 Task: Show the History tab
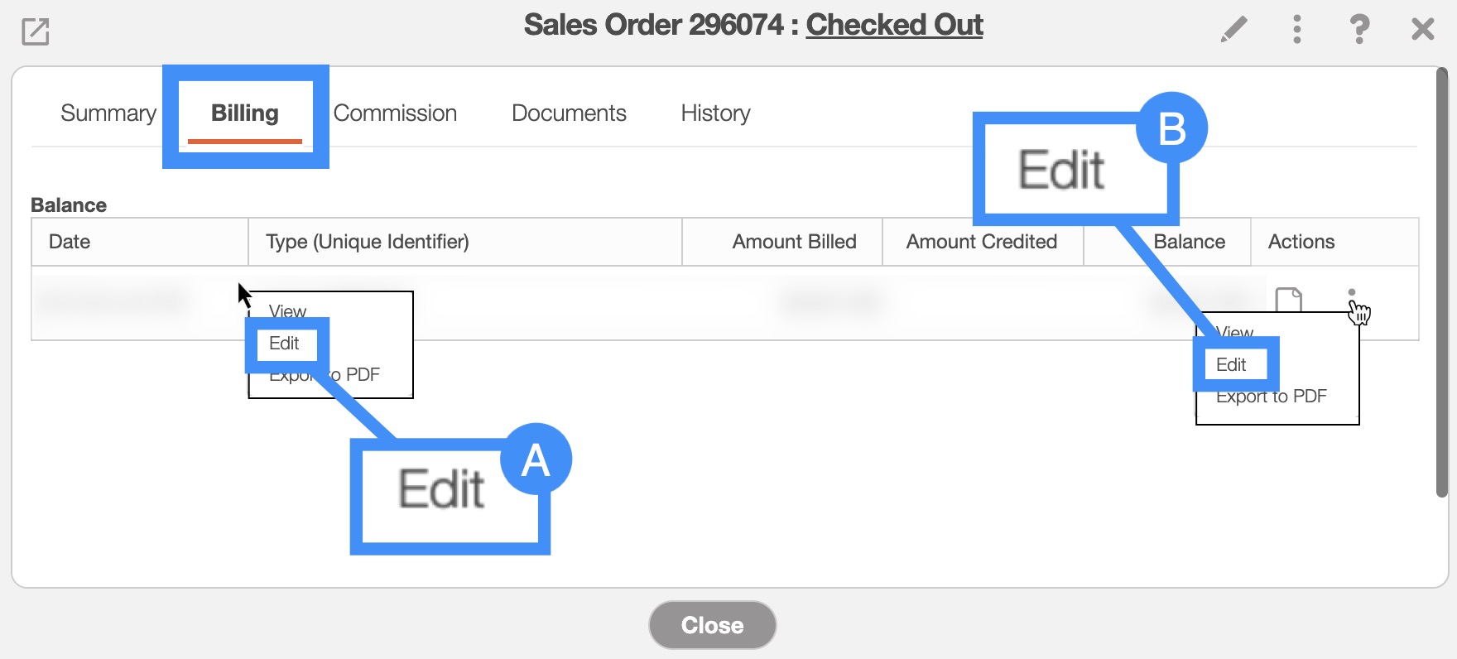[715, 113]
